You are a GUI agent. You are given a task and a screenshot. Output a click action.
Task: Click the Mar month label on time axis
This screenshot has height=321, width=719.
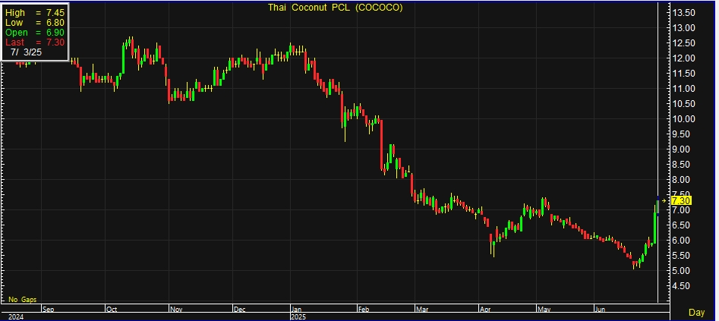pos(421,309)
